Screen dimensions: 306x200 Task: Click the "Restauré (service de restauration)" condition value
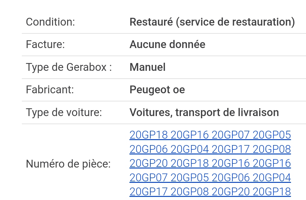(x=212, y=22)
